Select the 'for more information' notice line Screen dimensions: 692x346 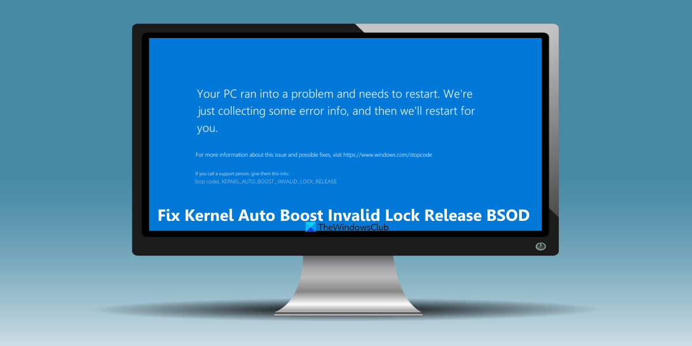coord(314,155)
